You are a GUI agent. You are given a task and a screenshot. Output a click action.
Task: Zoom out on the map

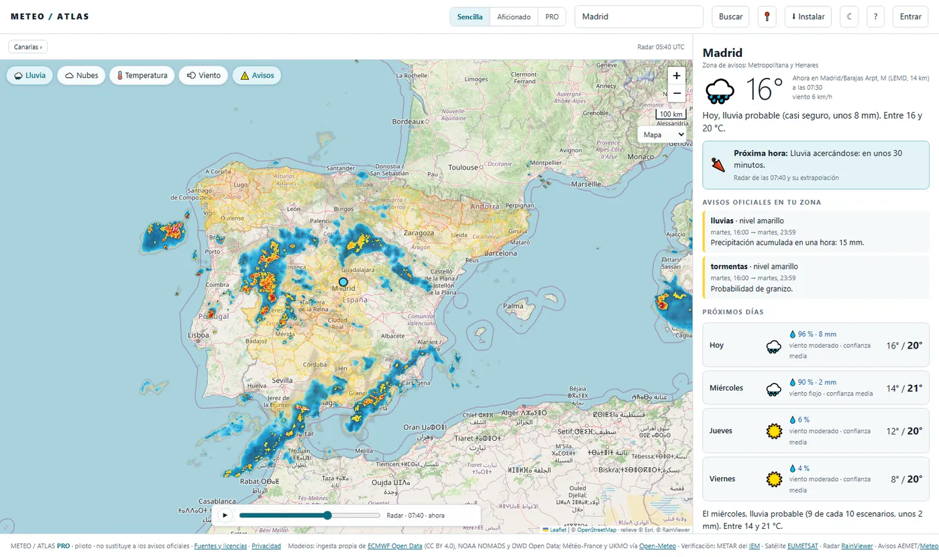point(677,93)
